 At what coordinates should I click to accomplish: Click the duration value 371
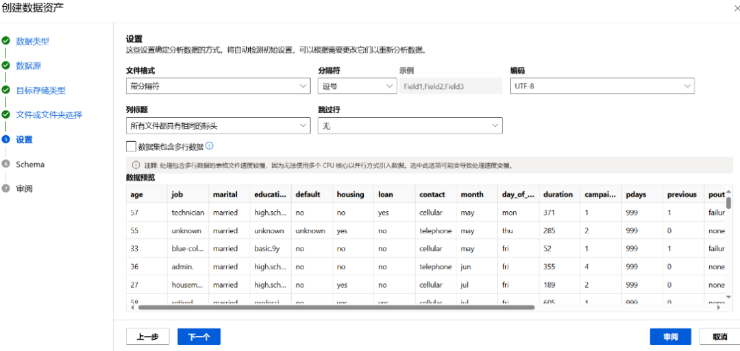560,213
